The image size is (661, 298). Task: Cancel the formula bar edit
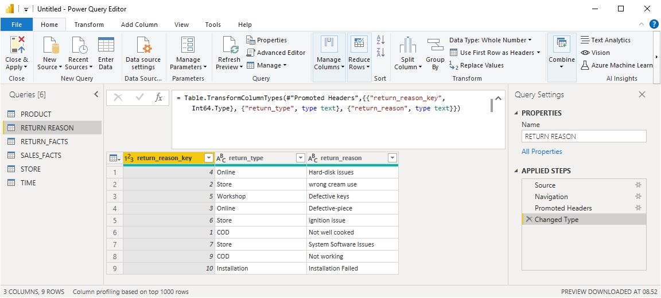pyautogui.click(x=118, y=97)
